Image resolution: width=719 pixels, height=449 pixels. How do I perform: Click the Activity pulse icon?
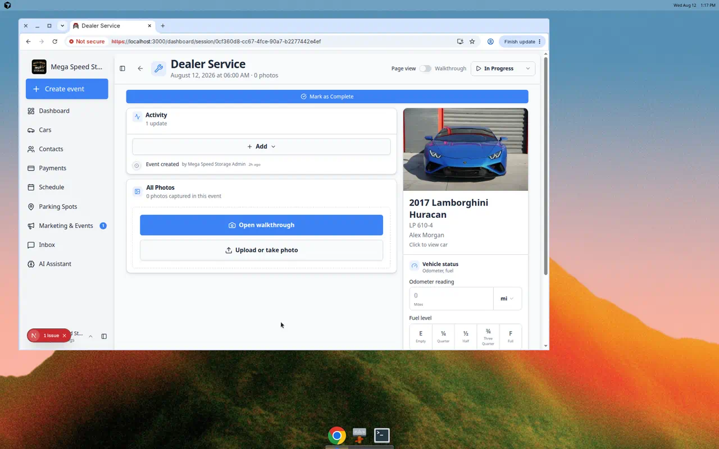(138, 117)
